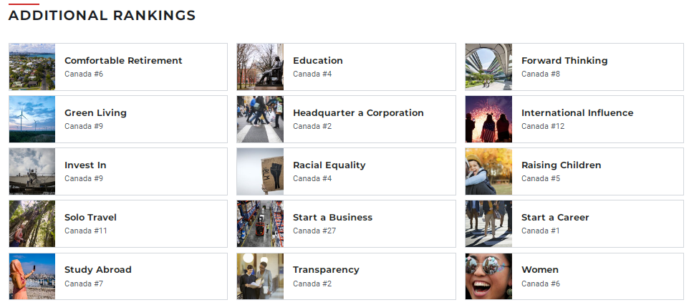Click the Raising Children autumn photo
The height and width of the screenshot is (305, 689).
[x=488, y=171]
